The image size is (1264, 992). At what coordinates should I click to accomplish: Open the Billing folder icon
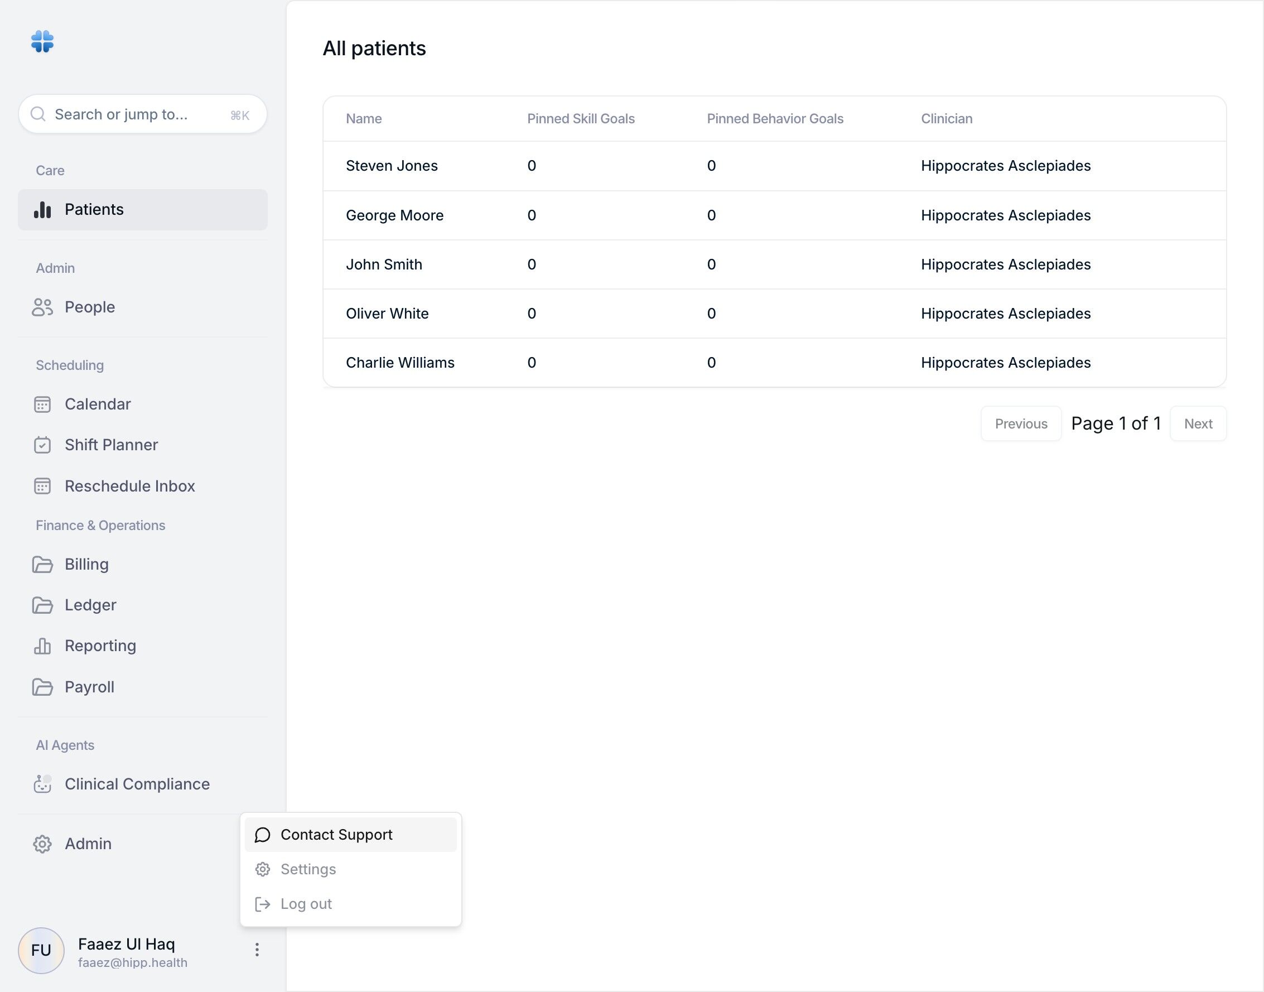click(42, 565)
